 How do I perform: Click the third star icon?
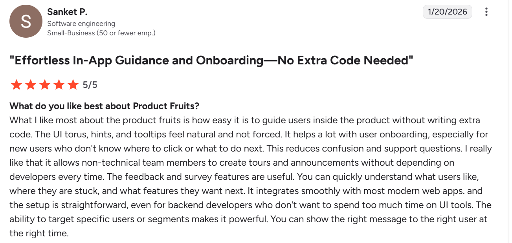coord(45,84)
